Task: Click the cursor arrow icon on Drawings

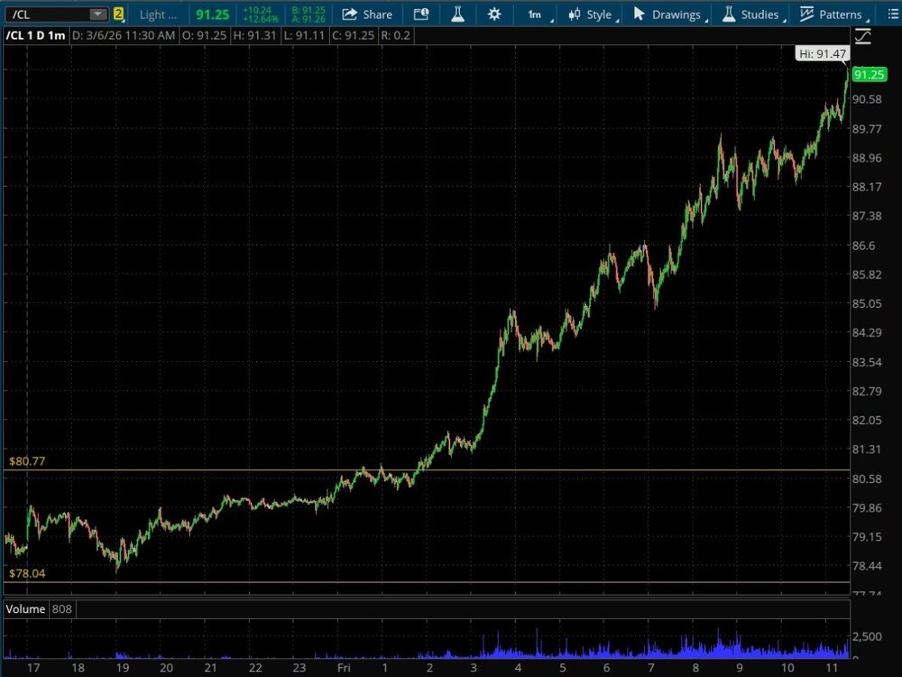Action: (640, 14)
